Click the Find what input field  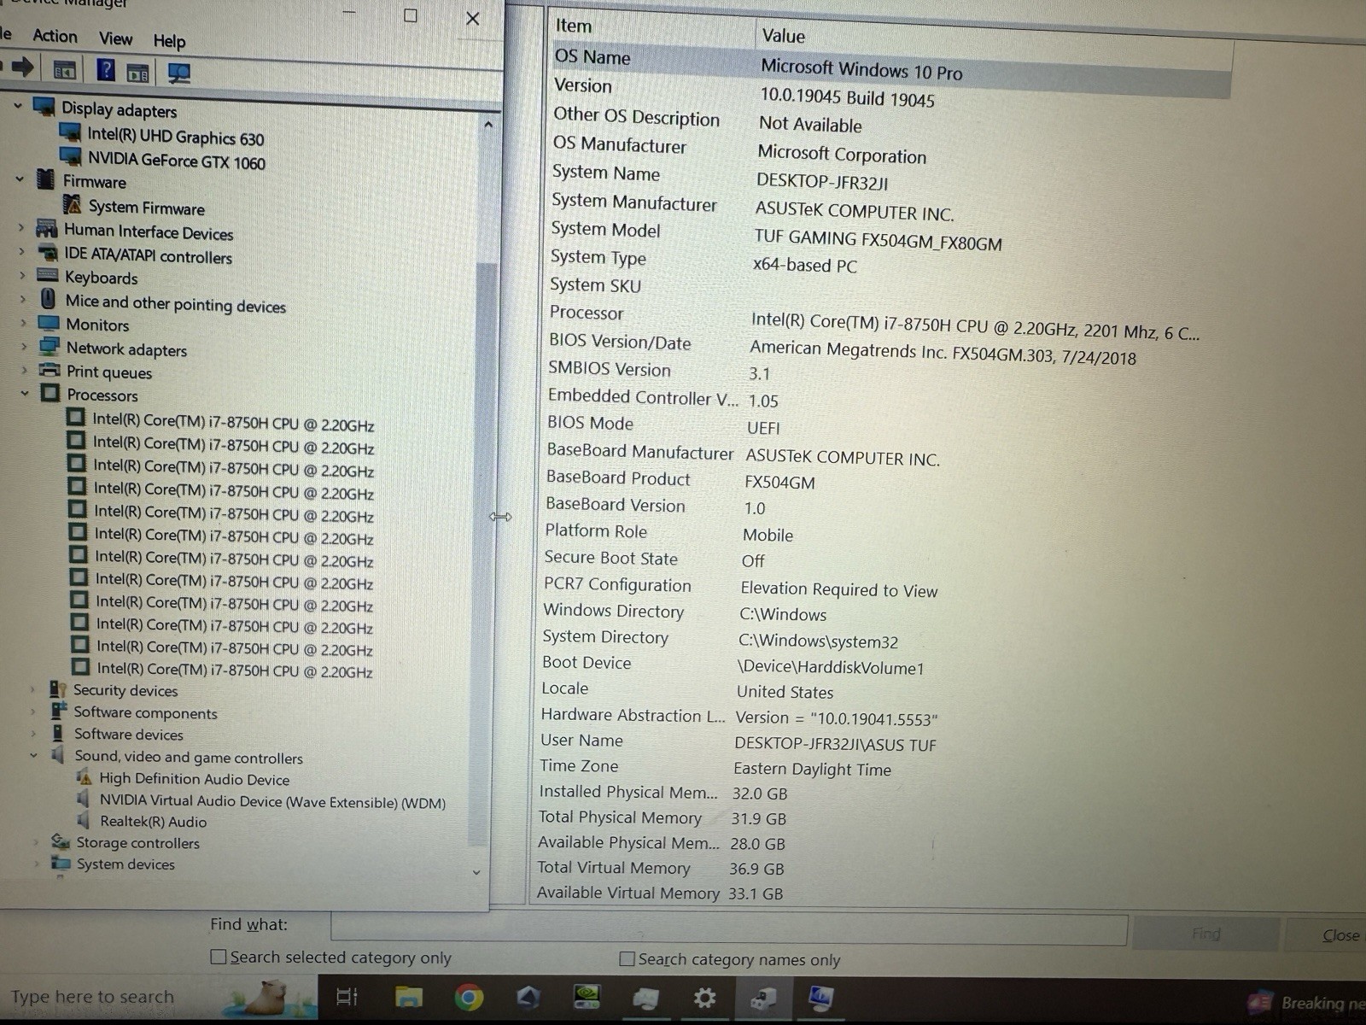click(729, 928)
